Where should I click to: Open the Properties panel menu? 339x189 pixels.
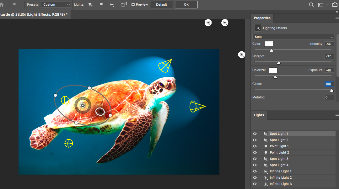(x=337, y=18)
